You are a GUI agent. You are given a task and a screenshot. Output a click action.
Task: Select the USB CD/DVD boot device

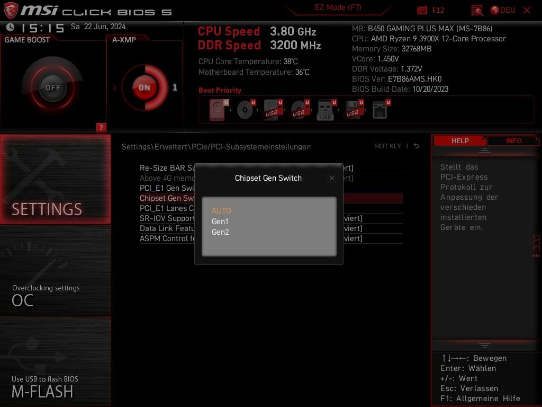(x=300, y=110)
